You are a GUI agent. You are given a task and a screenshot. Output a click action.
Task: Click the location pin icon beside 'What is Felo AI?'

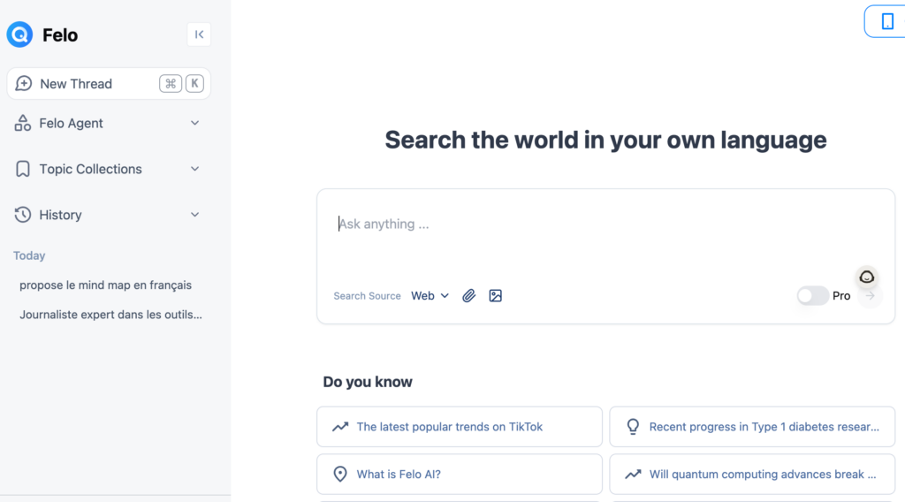[x=340, y=475]
